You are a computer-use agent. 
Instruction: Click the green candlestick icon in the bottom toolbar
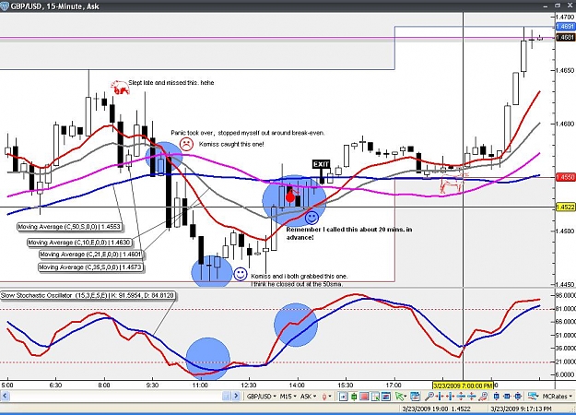(354, 397)
